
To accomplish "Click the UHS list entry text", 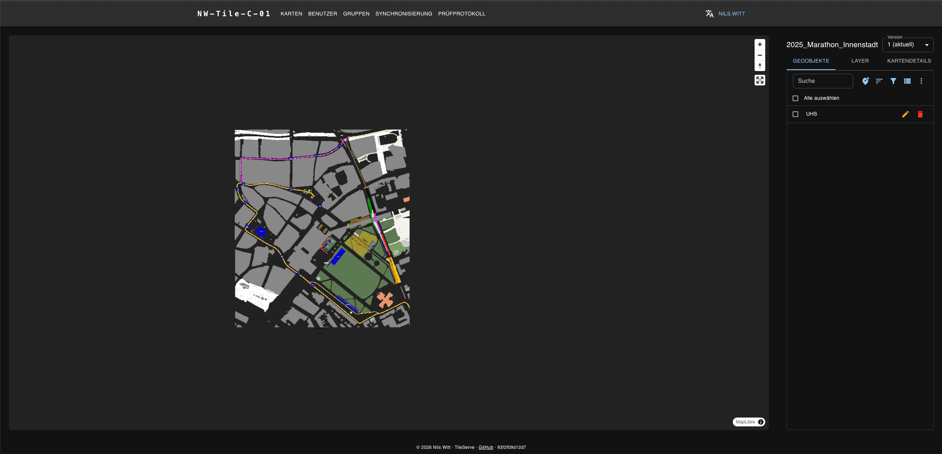I will pos(811,114).
